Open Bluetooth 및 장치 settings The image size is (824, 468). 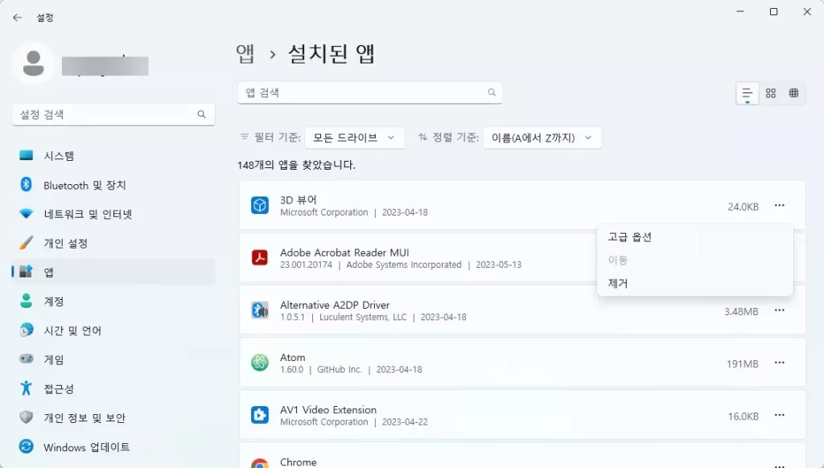(113, 185)
